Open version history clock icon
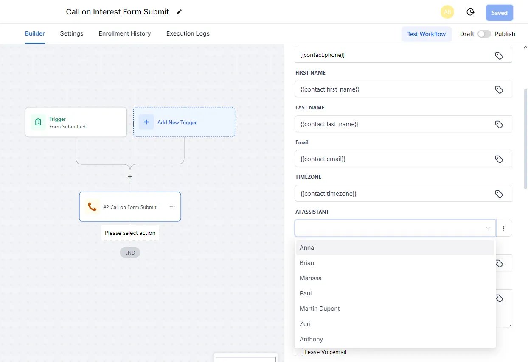This screenshot has height=362, width=528. (470, 12)
